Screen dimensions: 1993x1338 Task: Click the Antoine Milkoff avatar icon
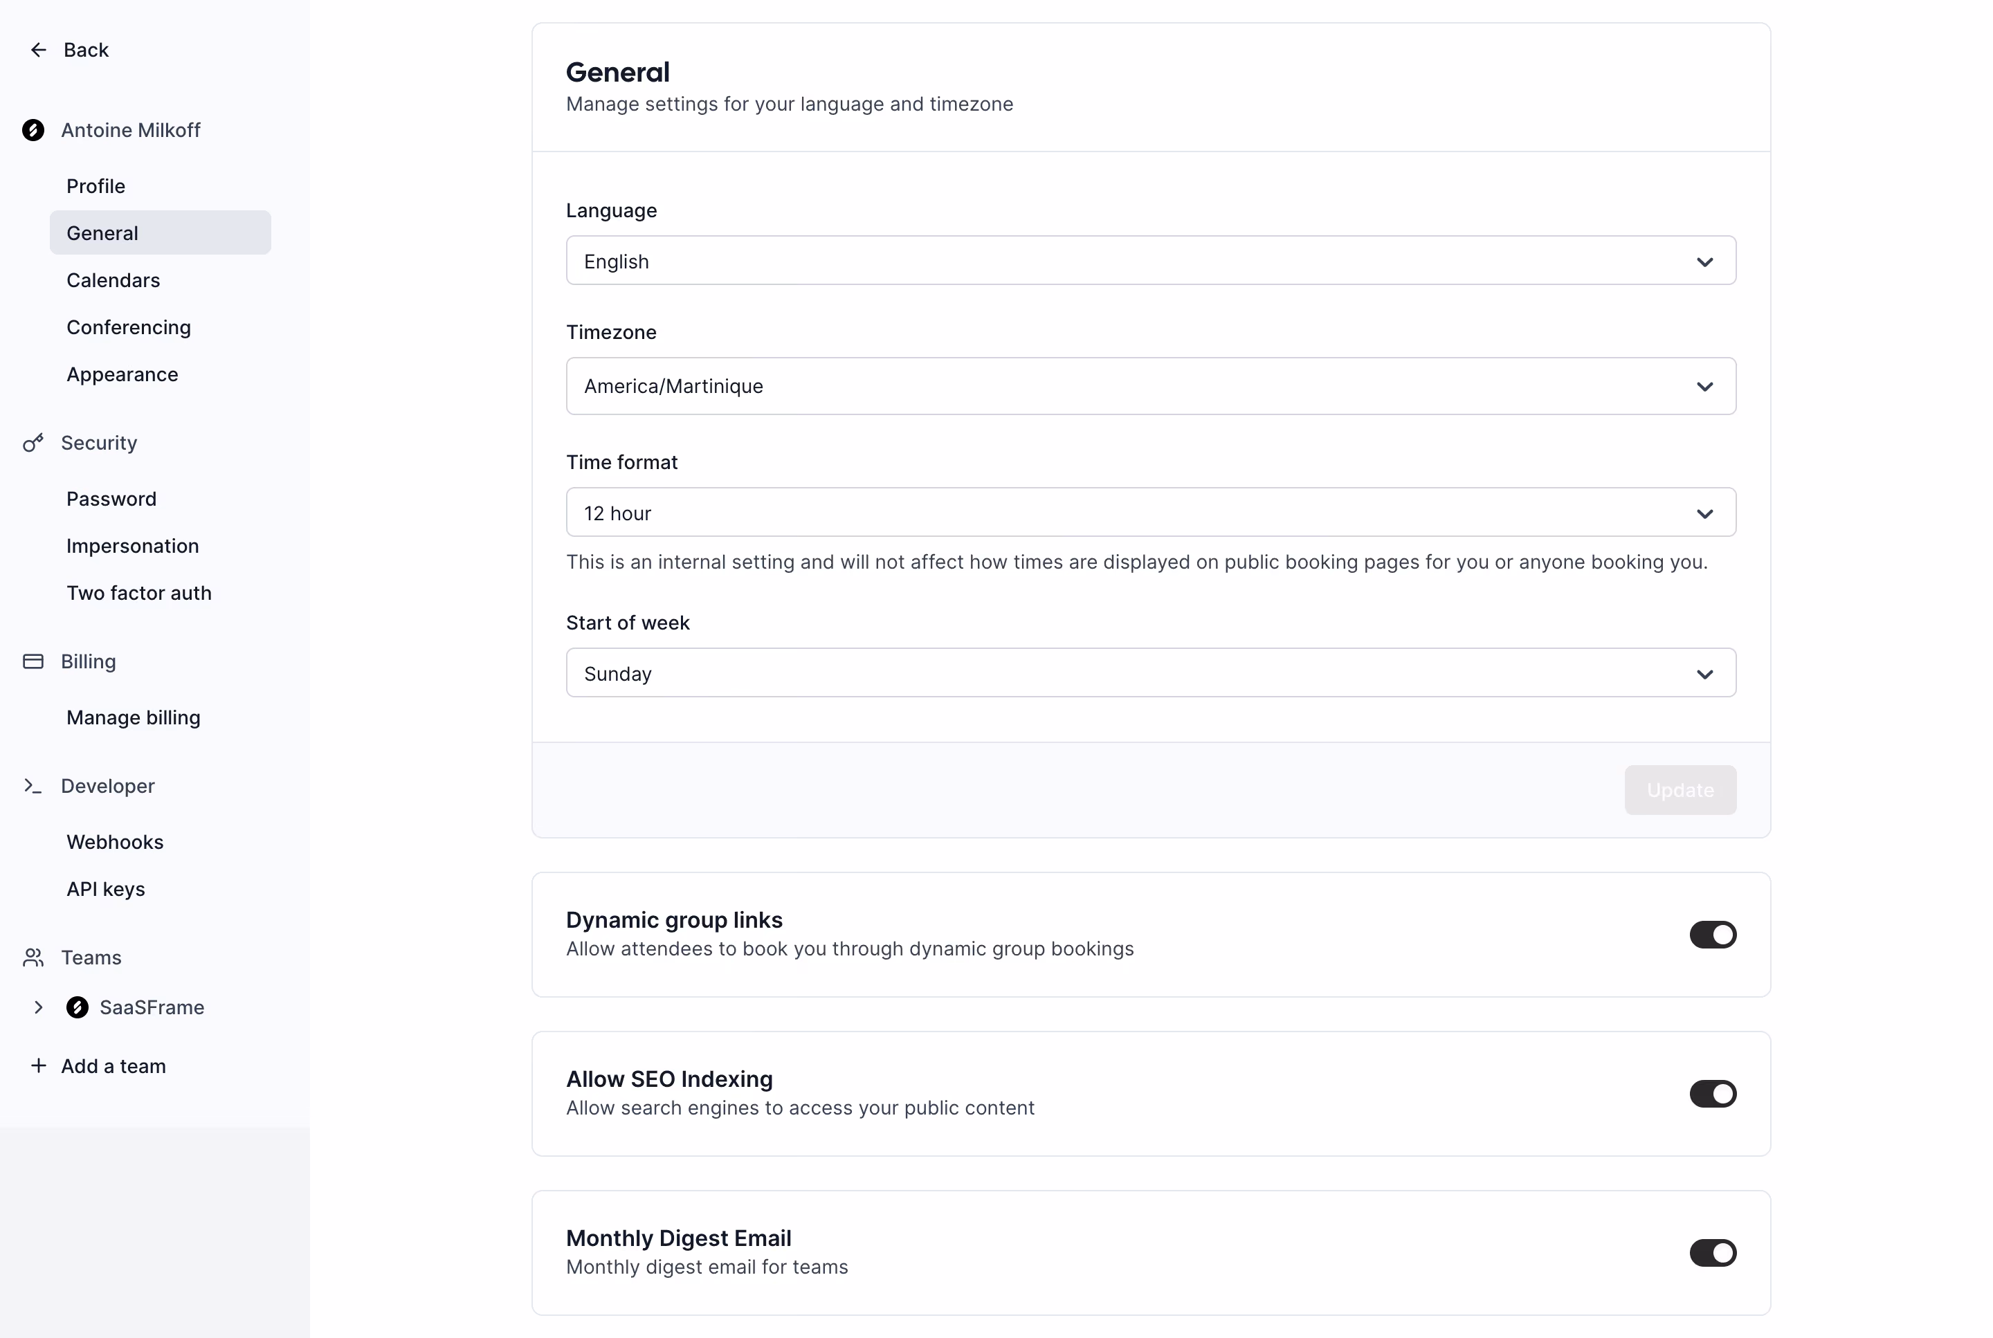tap(33, 129)
